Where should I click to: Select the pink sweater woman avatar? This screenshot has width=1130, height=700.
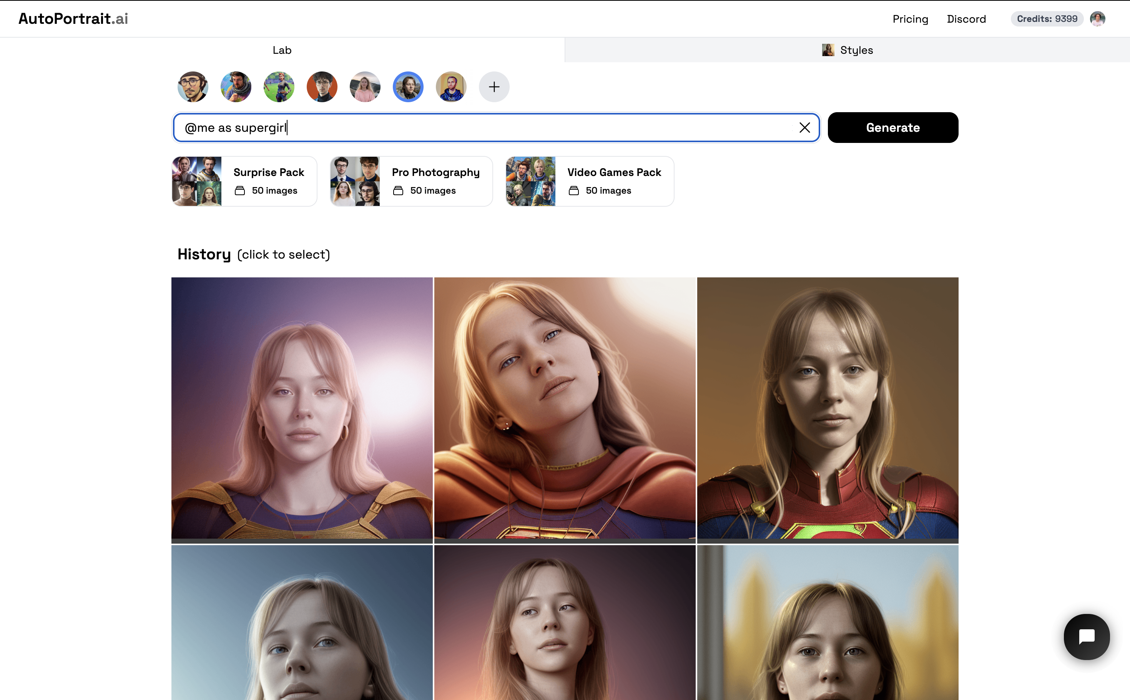[365, 86]
